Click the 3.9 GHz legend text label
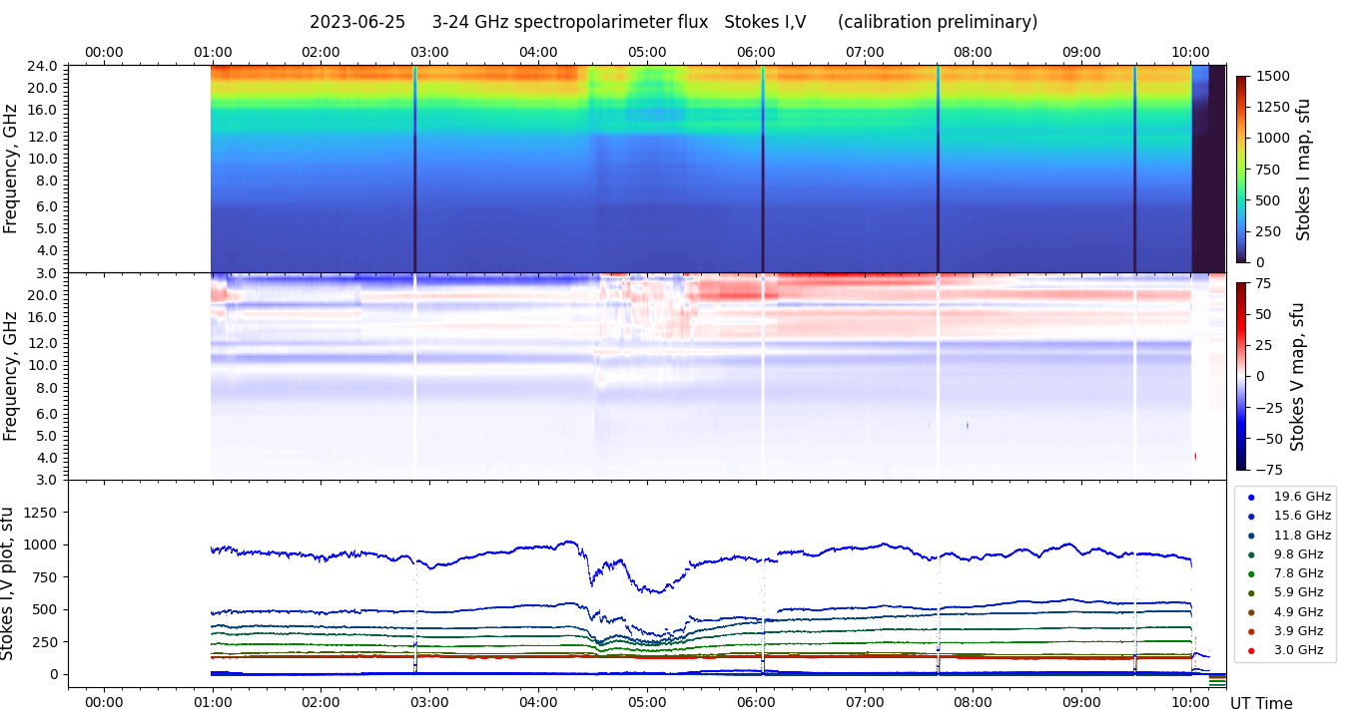This screenshot has height=723, width=1348. point(1302,631)
